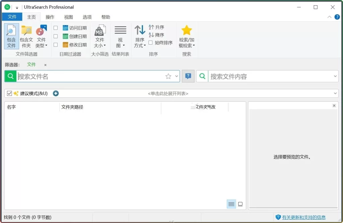
Task: Expand the 搜索文件内容 dropdown arrow
Action: (335, 76)
